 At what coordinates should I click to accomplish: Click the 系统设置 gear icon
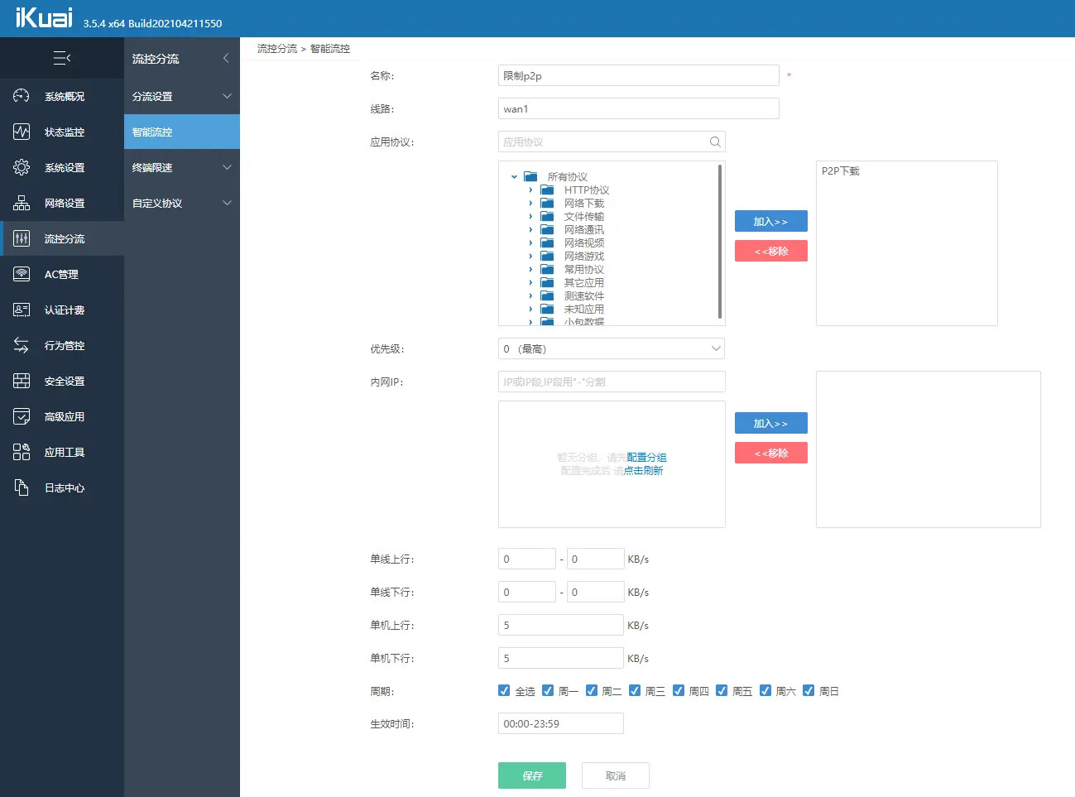tap(22, 167)
